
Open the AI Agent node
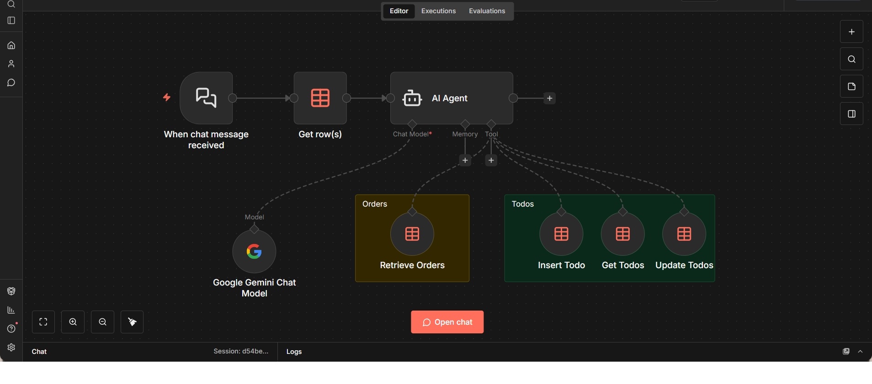pyautogui.click(x=452, y=98)
